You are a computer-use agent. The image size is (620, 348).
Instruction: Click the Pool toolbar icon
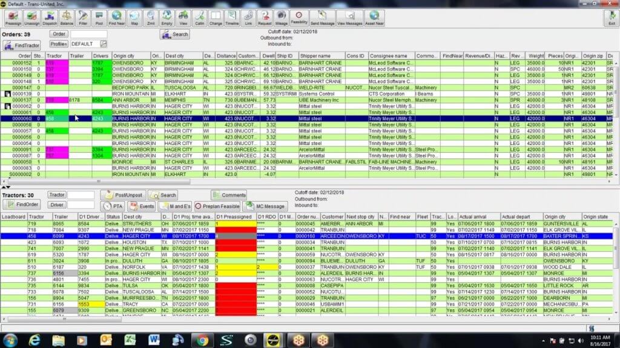pyautogui.click(x=99, y=18)
